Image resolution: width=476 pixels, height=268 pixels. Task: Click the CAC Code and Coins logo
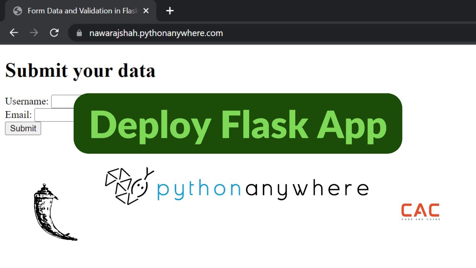tap(421, 212)
